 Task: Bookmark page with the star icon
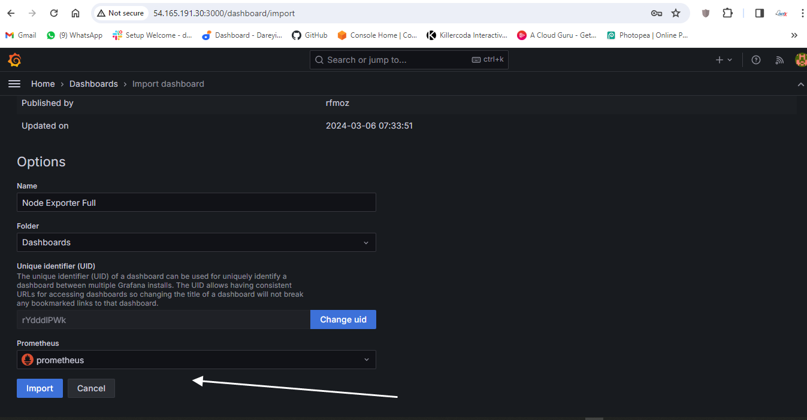676,13
